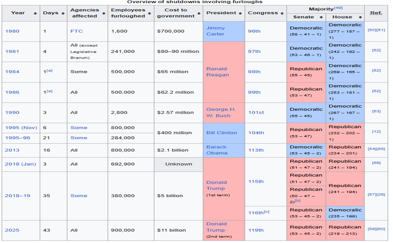Sort by President column arrows
Viewport: 393px width, 243px height.
tap(241, 13)
